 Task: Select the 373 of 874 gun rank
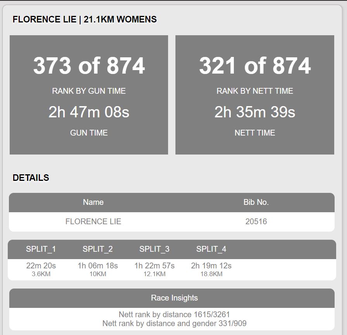click(89, 65)
